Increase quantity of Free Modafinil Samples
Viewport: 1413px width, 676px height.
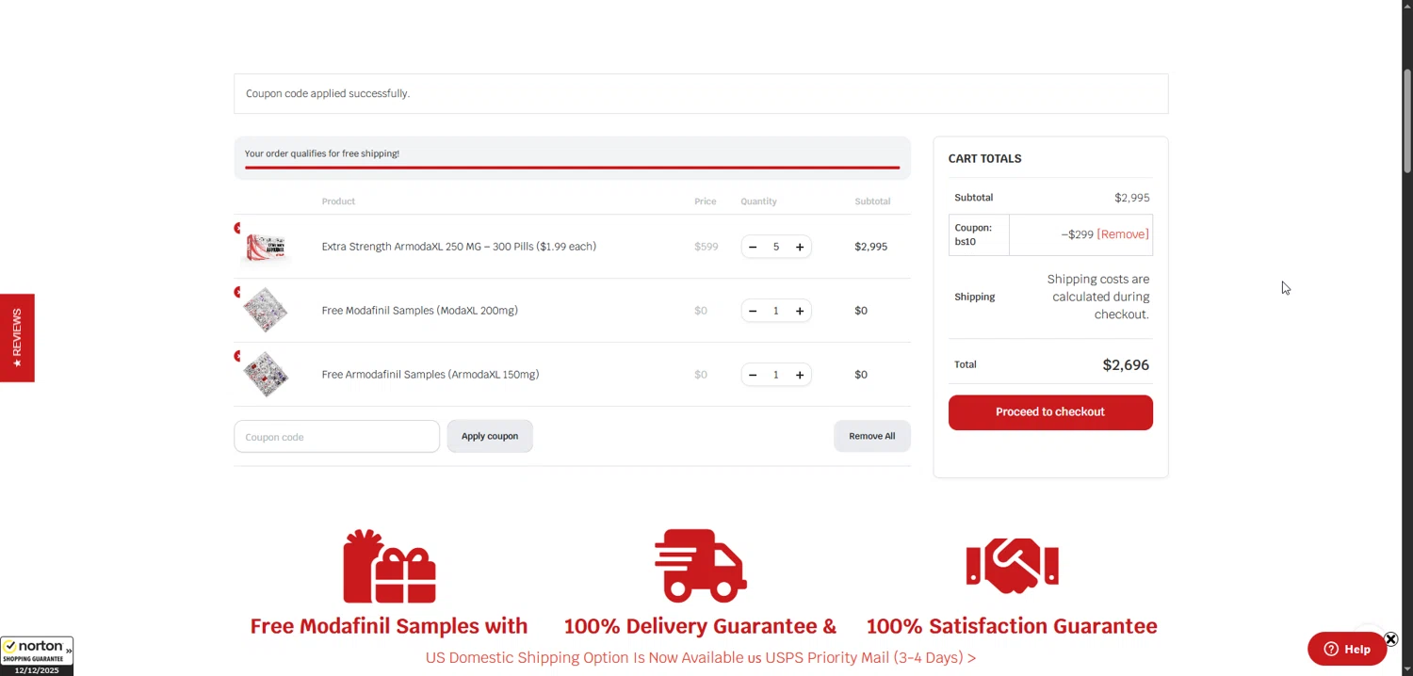point(800,311)
